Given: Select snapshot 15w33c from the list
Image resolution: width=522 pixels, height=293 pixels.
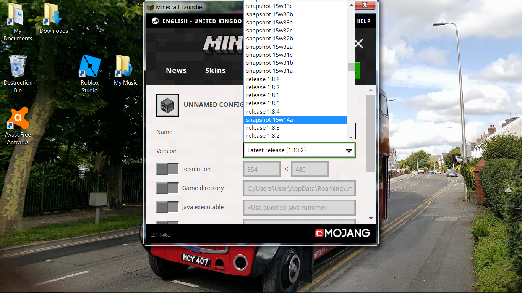Looking at the screenshot, I should (x=295, y=6).
